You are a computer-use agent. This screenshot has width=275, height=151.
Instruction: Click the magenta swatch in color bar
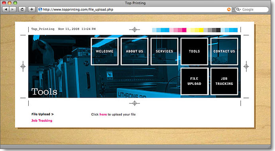point(184,30)
